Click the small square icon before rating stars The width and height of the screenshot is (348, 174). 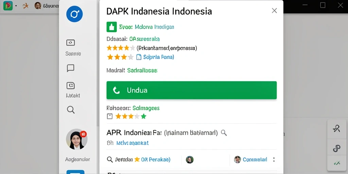(110, 116)
